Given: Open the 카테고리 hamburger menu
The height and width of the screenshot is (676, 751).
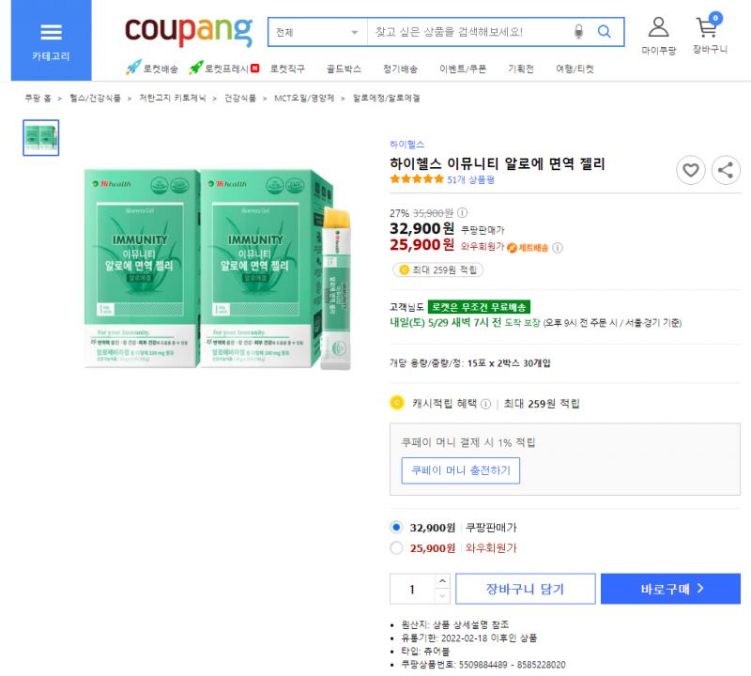Looking at the screenshot, I should (x=52, y=40).
